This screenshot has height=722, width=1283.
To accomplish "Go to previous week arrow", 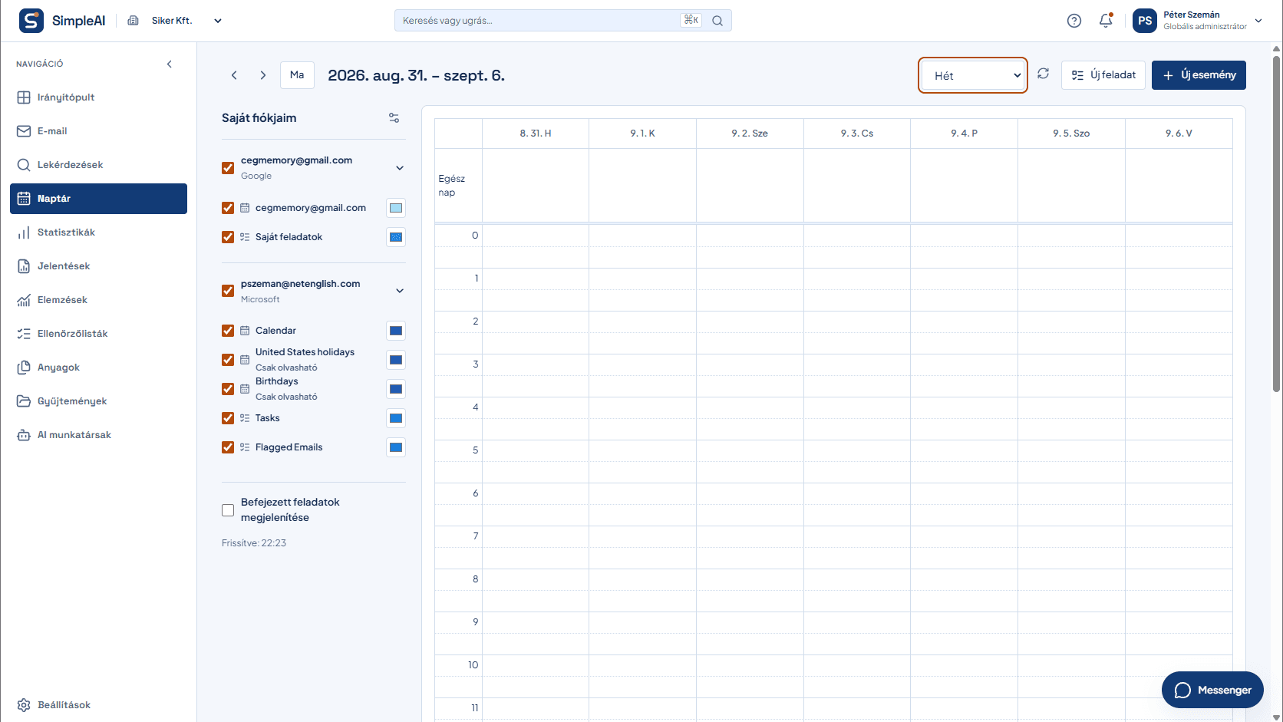I will [x=234, y=75].
